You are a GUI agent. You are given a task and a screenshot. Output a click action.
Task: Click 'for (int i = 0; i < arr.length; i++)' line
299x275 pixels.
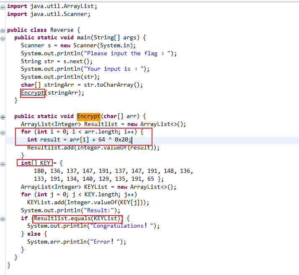[x=82, y=132]
